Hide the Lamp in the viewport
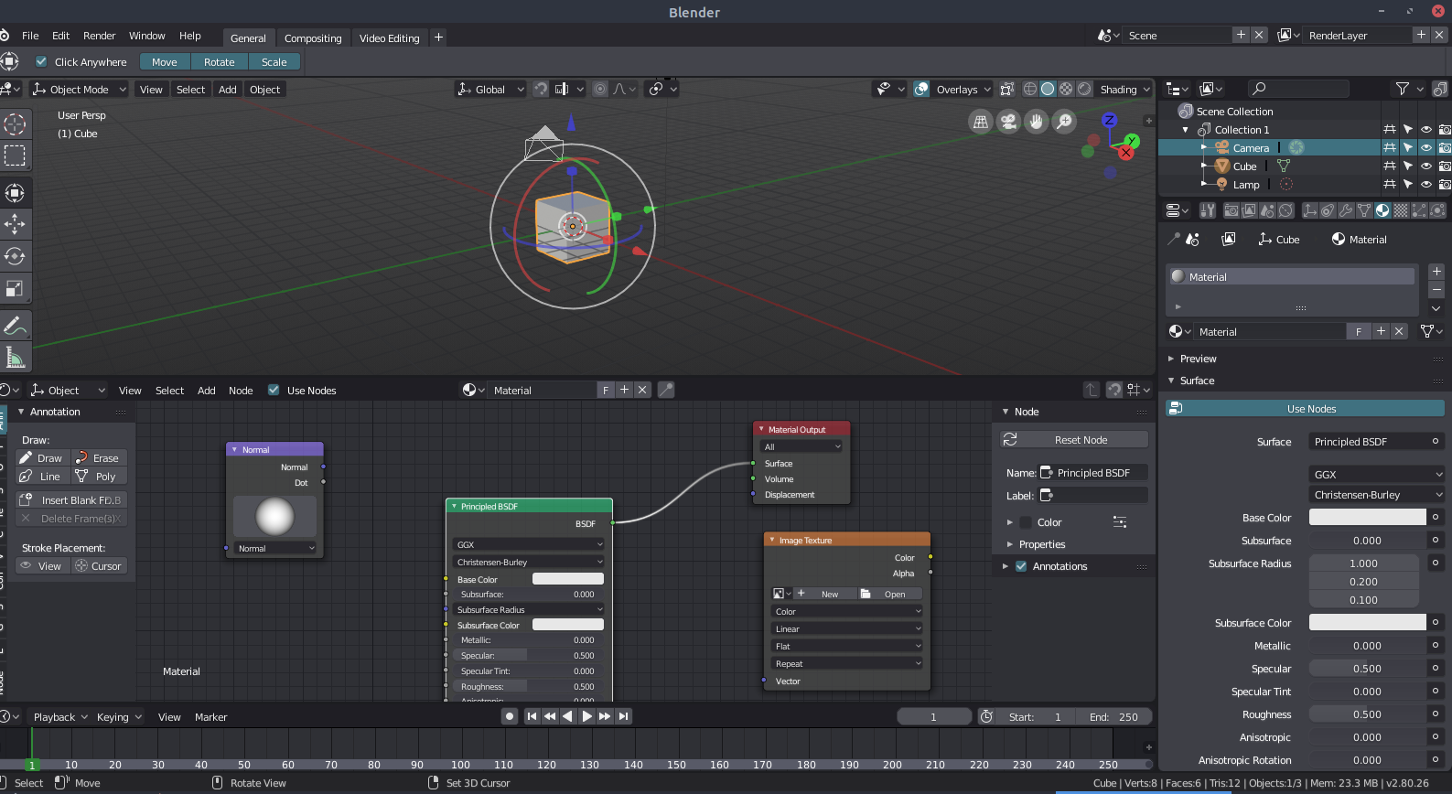 coord(1425,185)
